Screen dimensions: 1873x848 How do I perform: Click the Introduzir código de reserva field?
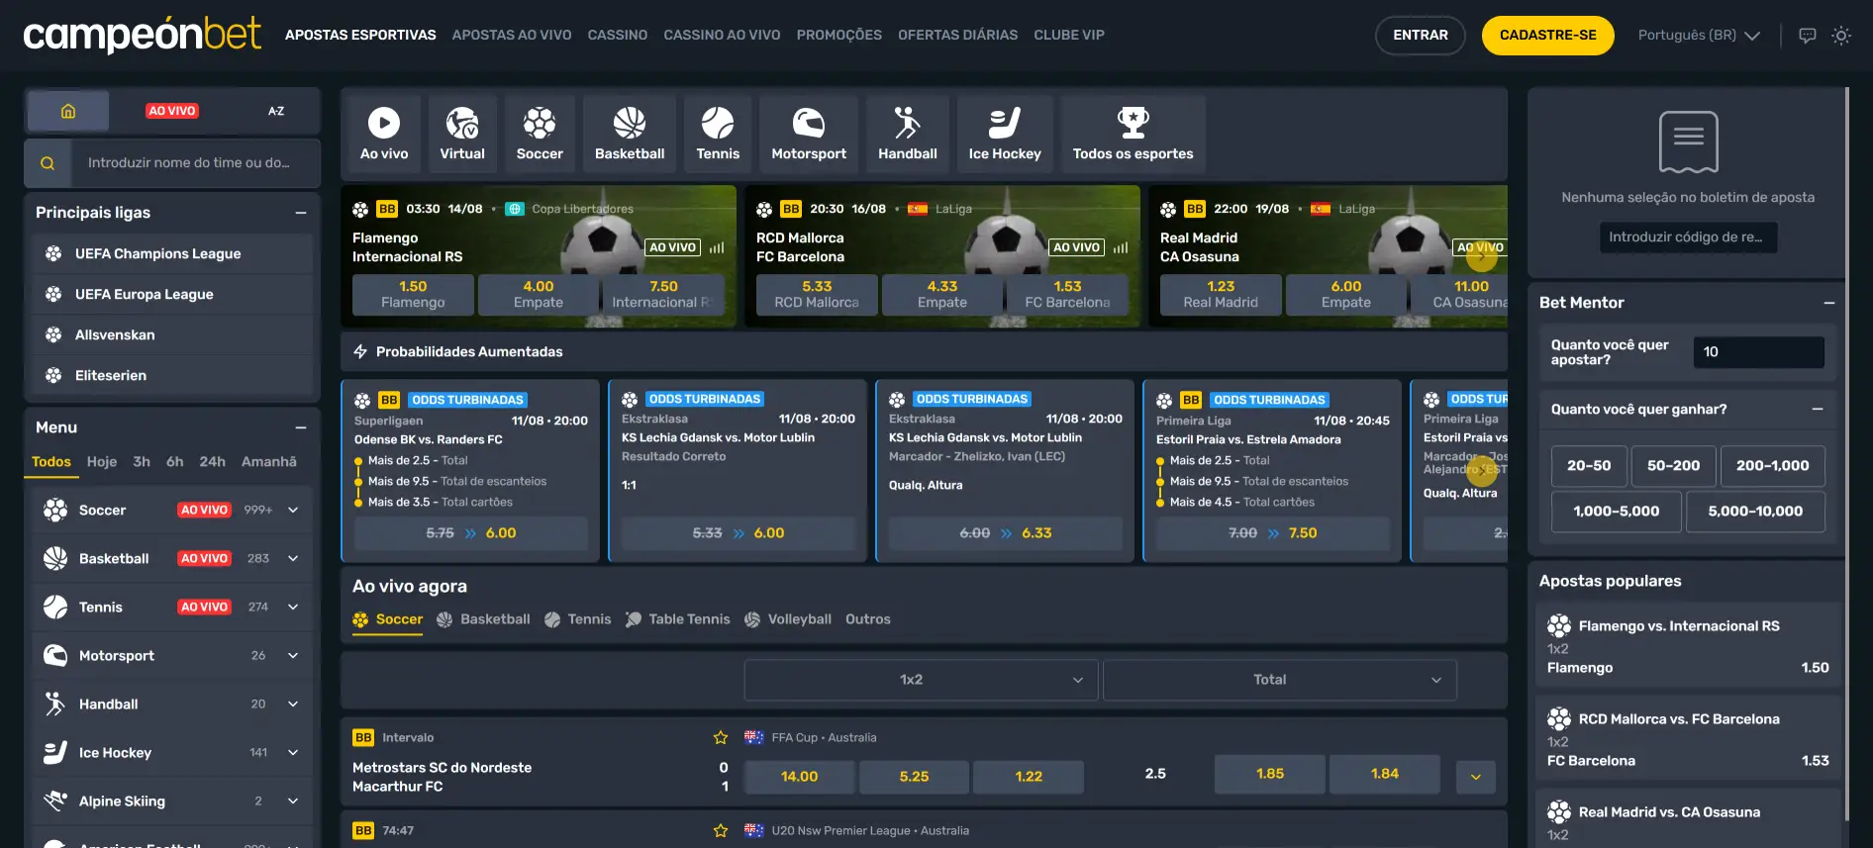(x=1688, y=237)
